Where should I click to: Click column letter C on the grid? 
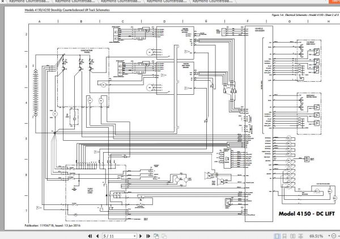122,22
